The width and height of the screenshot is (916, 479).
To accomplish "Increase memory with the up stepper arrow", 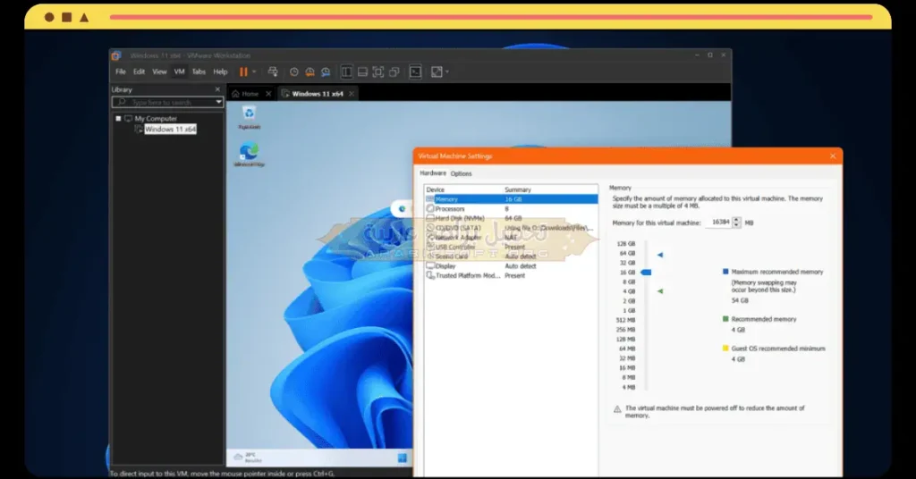I will coord(737,220).
